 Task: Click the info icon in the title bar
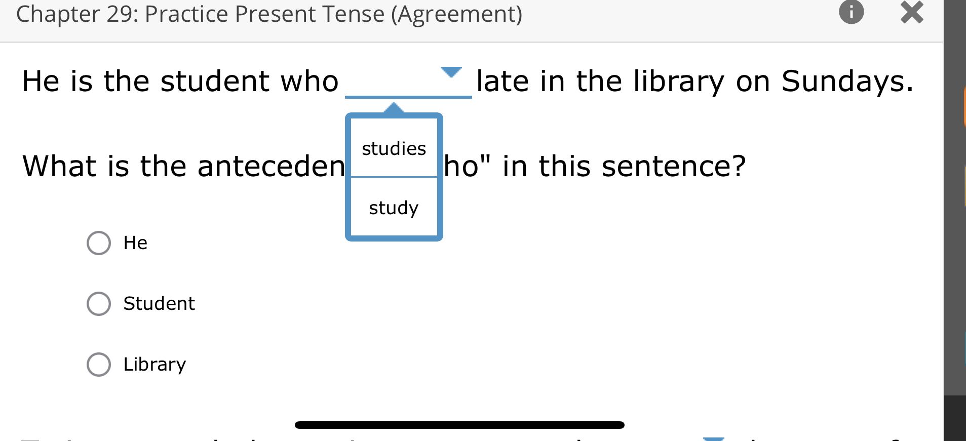point(852,13)
